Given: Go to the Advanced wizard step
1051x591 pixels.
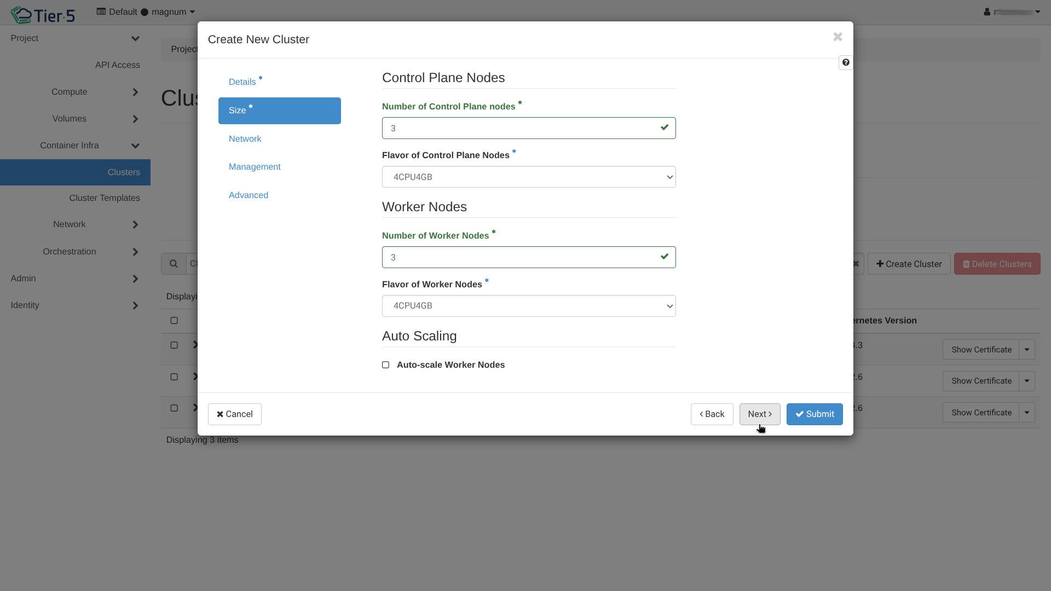Looking at the screenshot, I should [x=248, y=195].
